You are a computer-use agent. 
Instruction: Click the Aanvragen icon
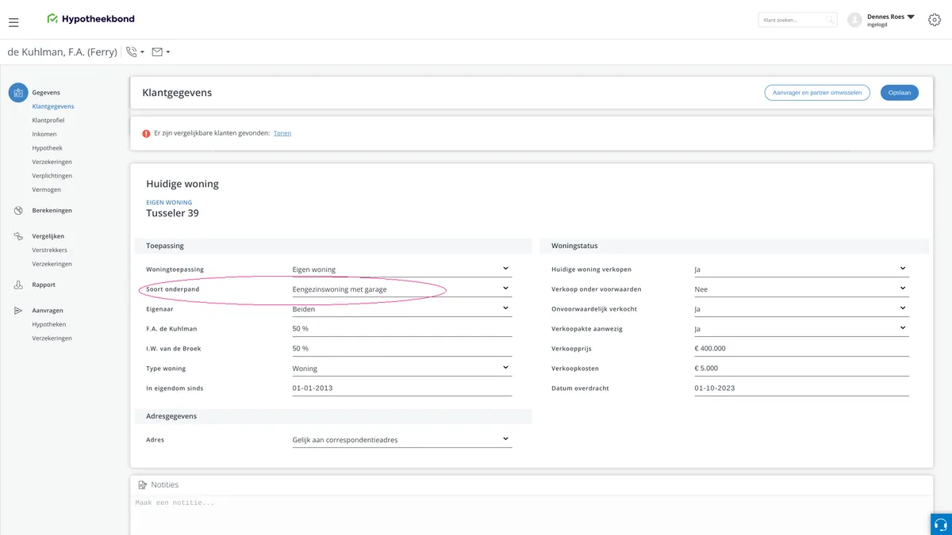point(18,311)
